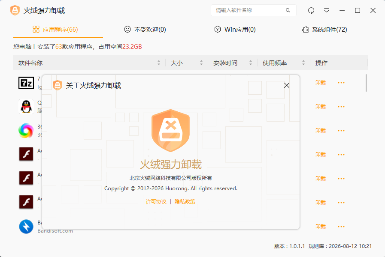385x257 pixels.
Task: Click version text 版本：1.0.1.1
Action: click(289, 246)
